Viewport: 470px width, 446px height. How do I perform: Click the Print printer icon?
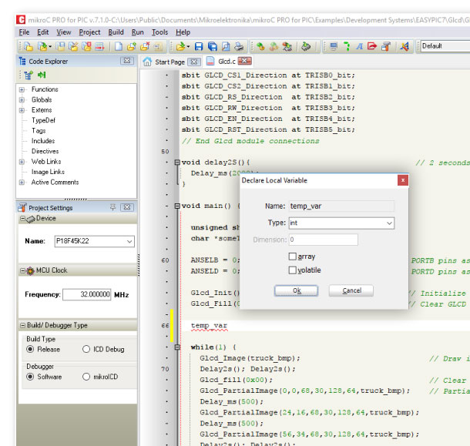pos(239,46)
